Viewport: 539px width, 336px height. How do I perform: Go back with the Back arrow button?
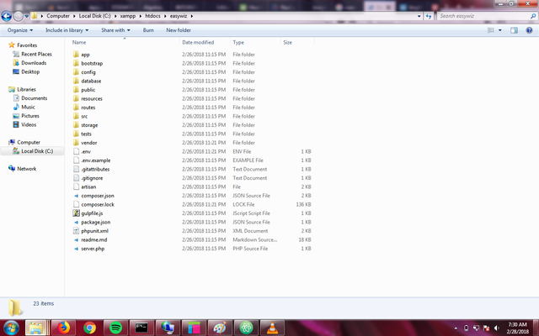pyautogui.click(x=6, y=16)
